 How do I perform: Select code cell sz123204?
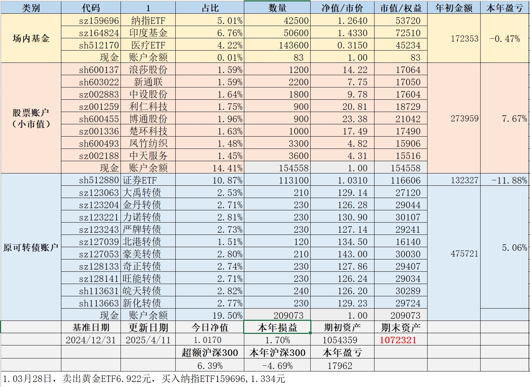[x=91, y=205]
